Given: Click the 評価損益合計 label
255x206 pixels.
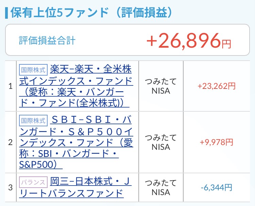Looking at the screenshot, I should click(47, 41).
